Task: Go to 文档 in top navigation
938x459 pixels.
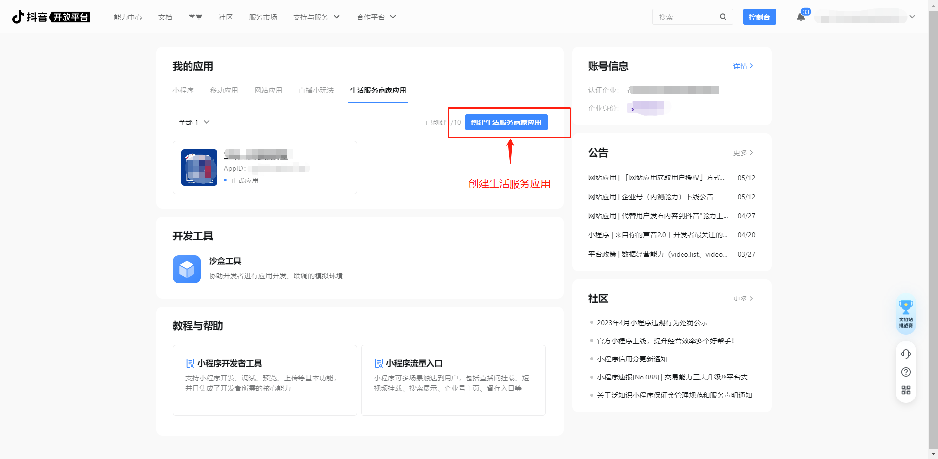Action: coord(165,17)
